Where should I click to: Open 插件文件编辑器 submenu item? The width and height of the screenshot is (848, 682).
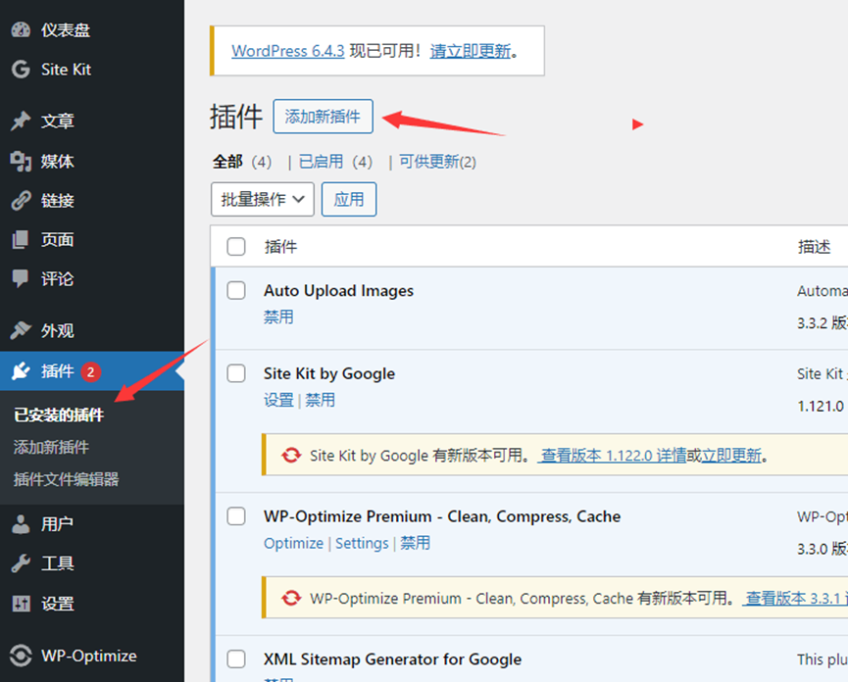point(66,479)
